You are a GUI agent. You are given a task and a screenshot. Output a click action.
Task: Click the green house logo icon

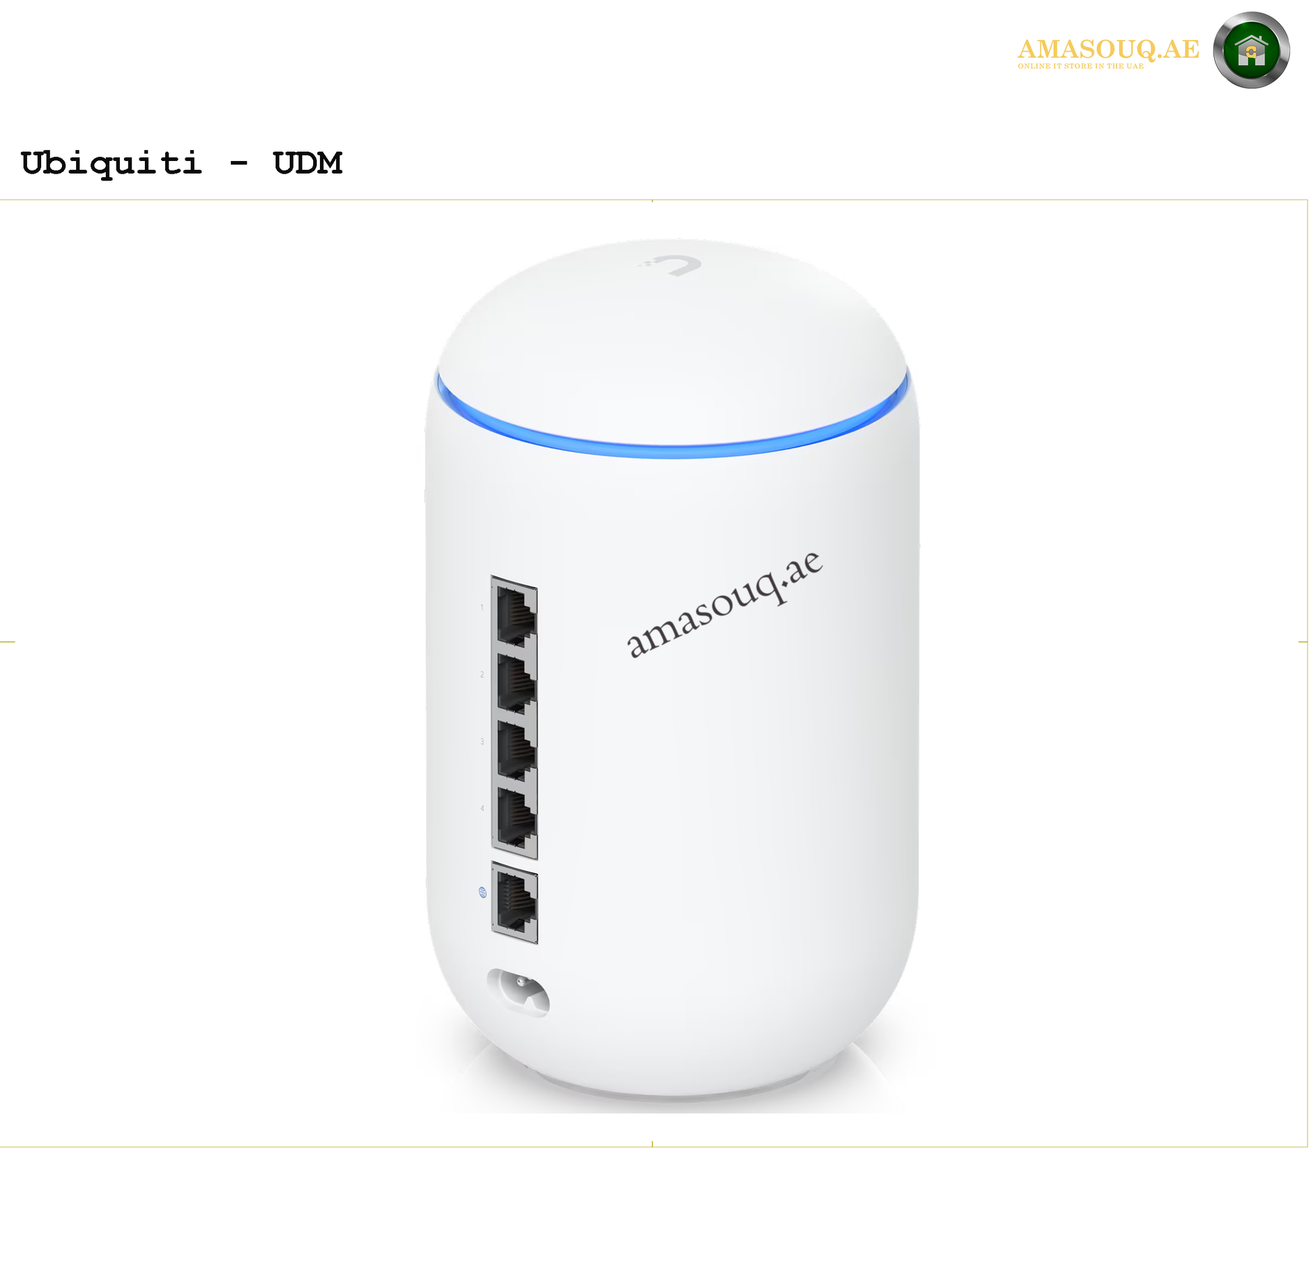pos(1251,51)
